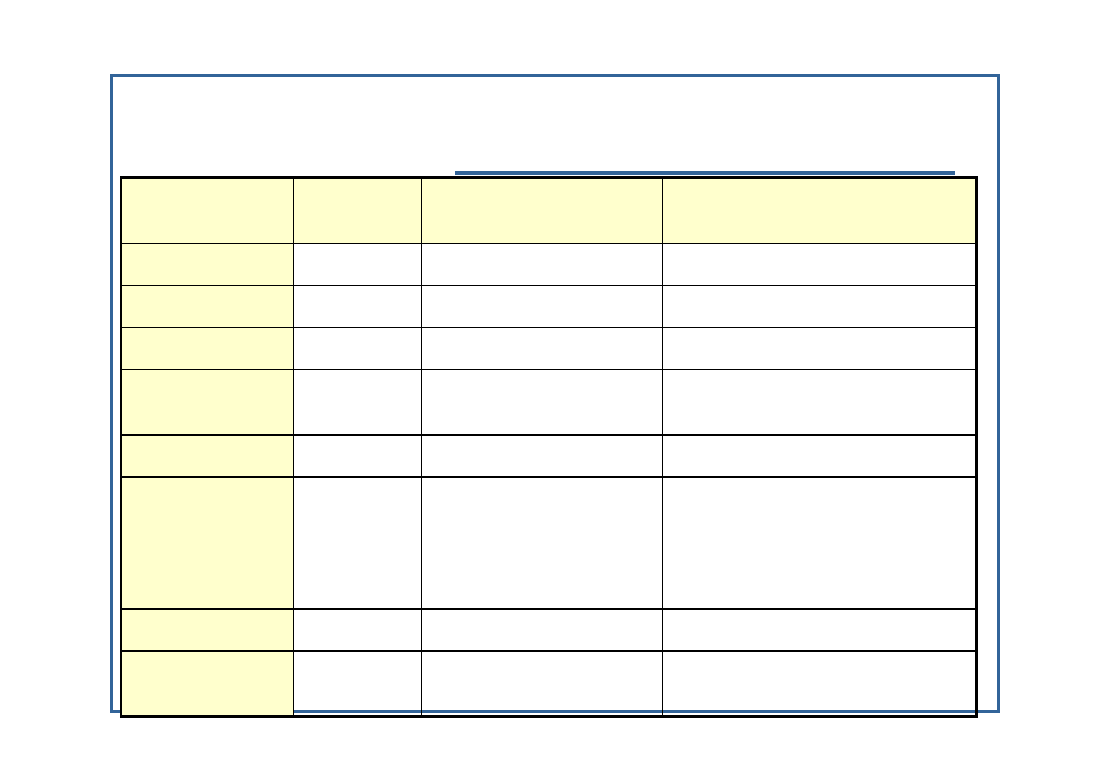The height and width of the screenshot is (779, 1102).
Task: Click the third column's yellow header cell
Action: pyautogui.click(x=541, y=210)
